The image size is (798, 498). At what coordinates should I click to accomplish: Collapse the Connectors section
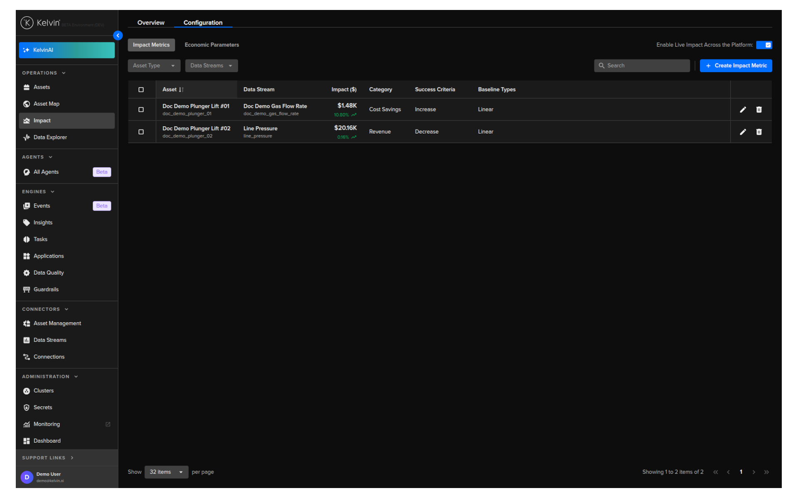(x=45, y=309)
